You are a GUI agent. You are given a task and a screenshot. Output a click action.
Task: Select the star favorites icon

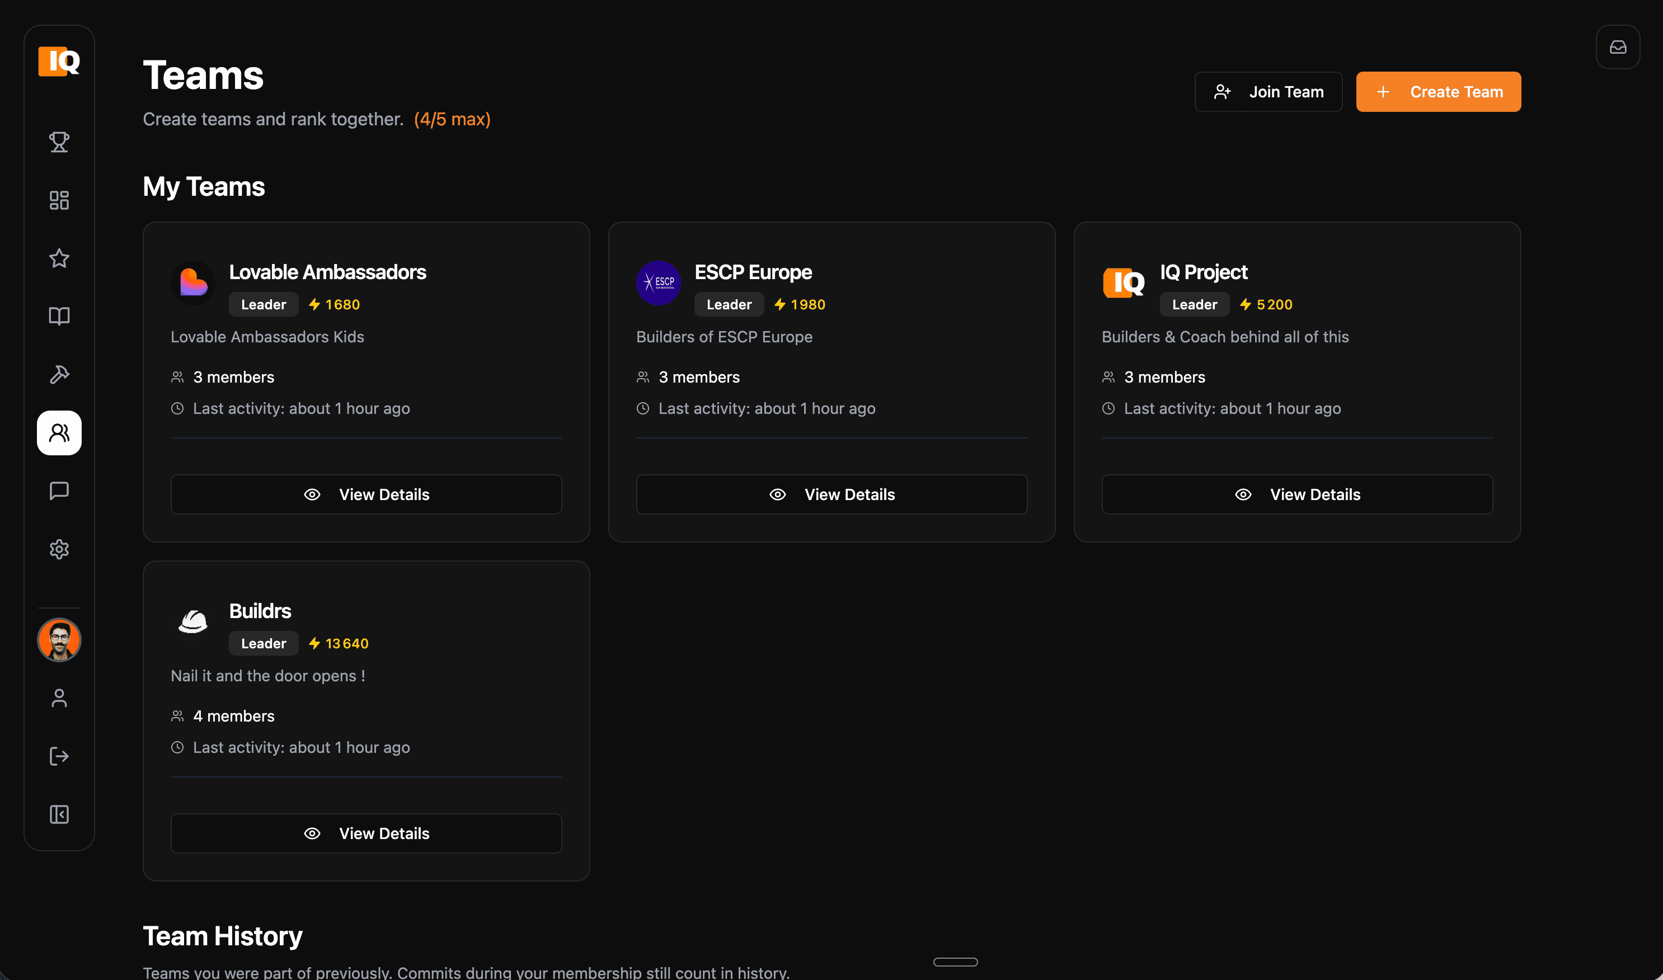[x=59, y=258]
